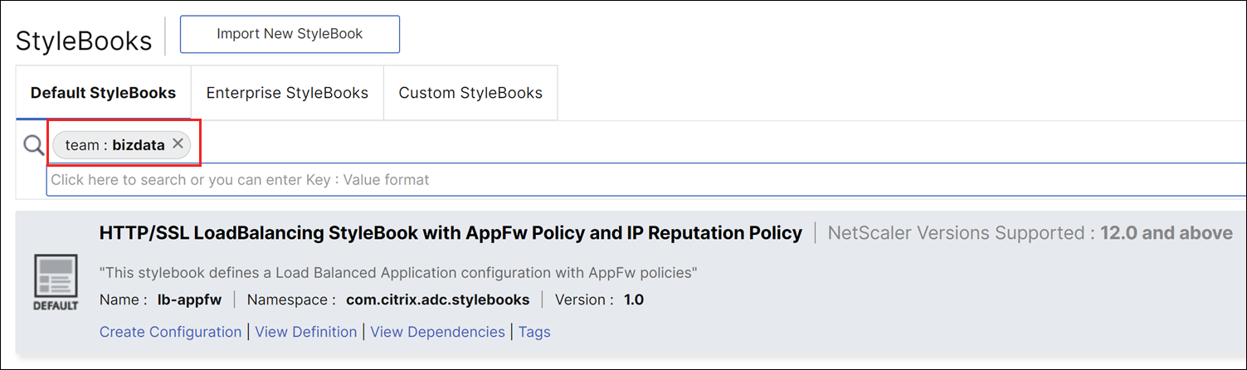Click the team : bizdata filter chip

pos(121,144)
